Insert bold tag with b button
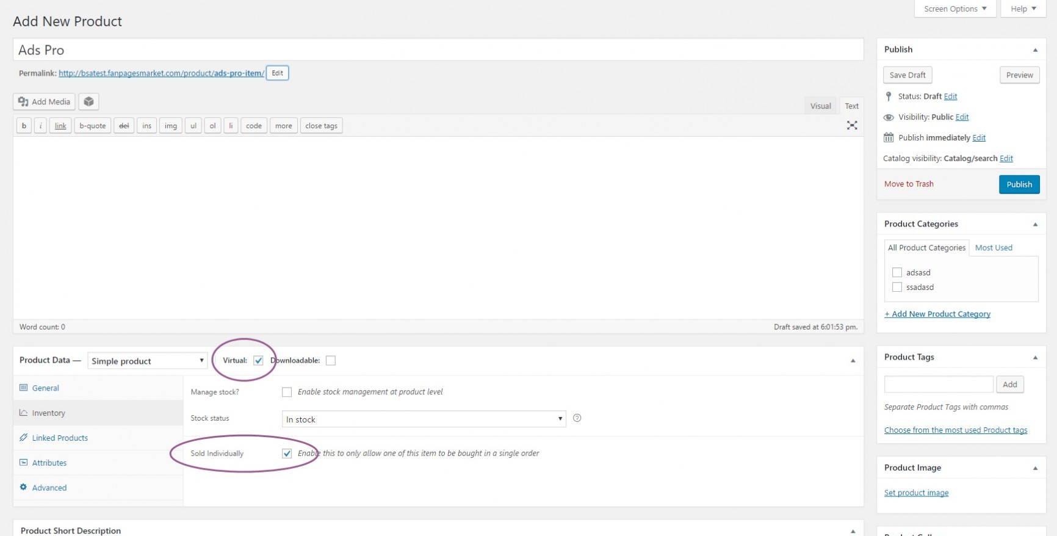Image resolution: width=1057 pixels, height=536 pixels. (x=24, y=126)
